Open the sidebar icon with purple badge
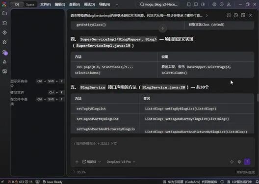Image resolution: width=259 pixels, height=184 pixels. (x=5, y=53)
